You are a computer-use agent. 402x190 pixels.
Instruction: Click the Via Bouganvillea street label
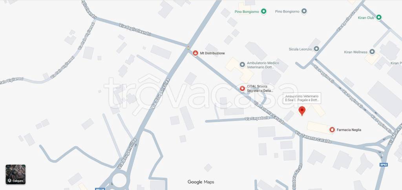(160, 93)
